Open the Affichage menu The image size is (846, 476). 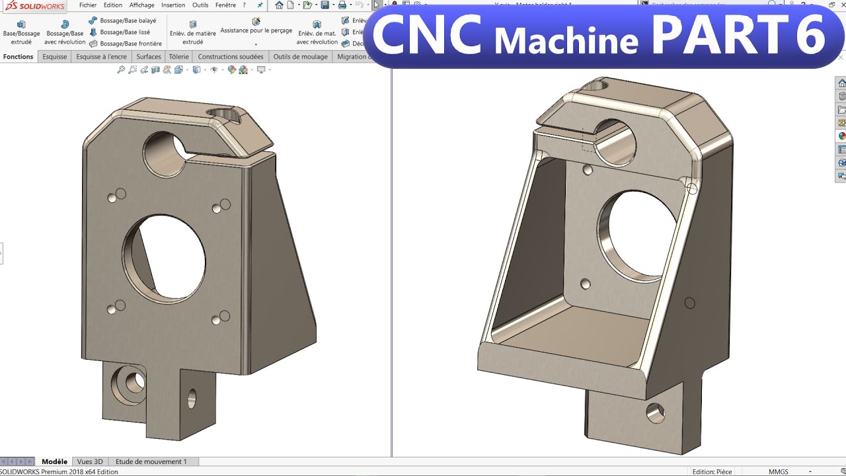[x=141, y=5]
